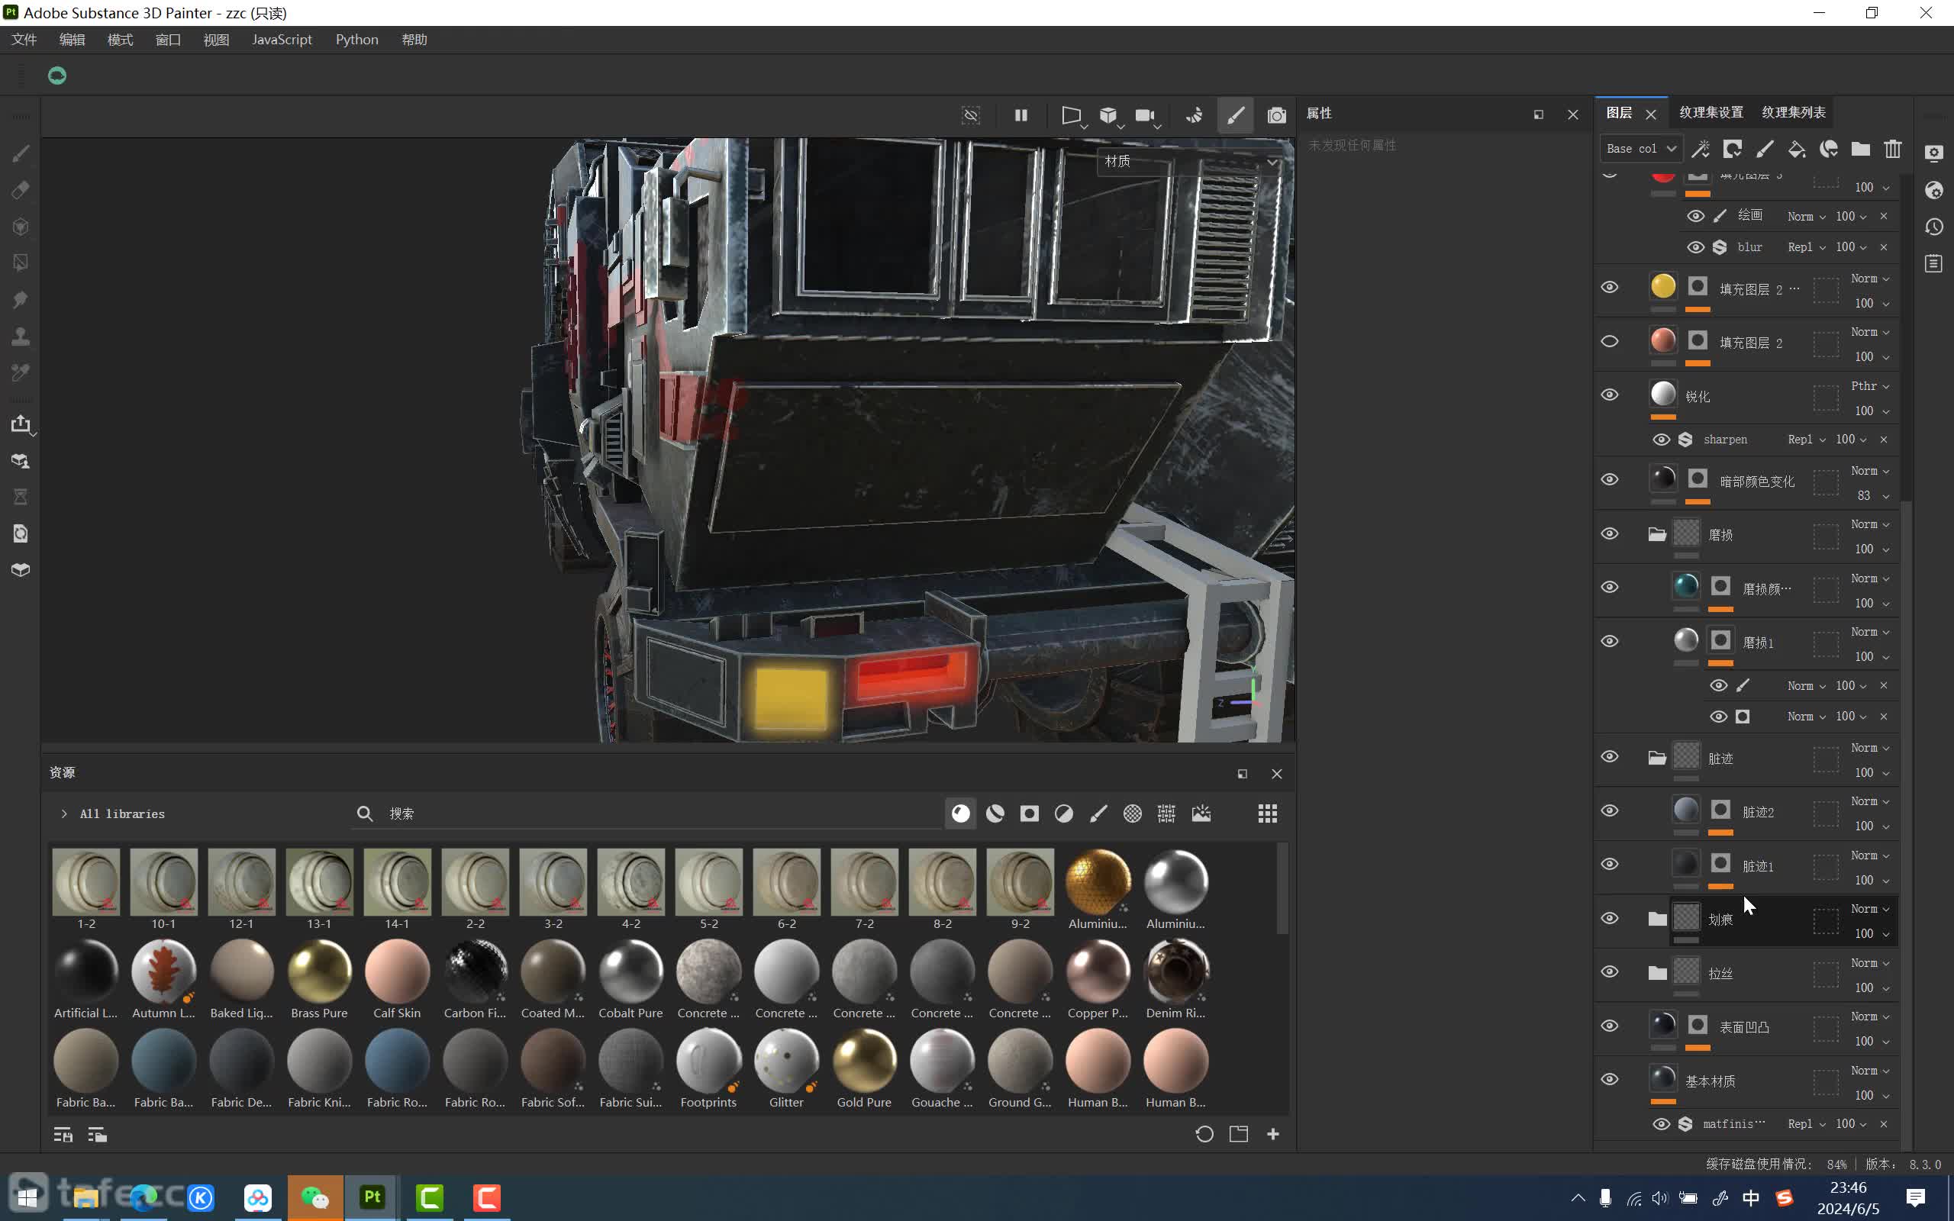
Task: Select the Material picker tool
Action: coord(21,372)
